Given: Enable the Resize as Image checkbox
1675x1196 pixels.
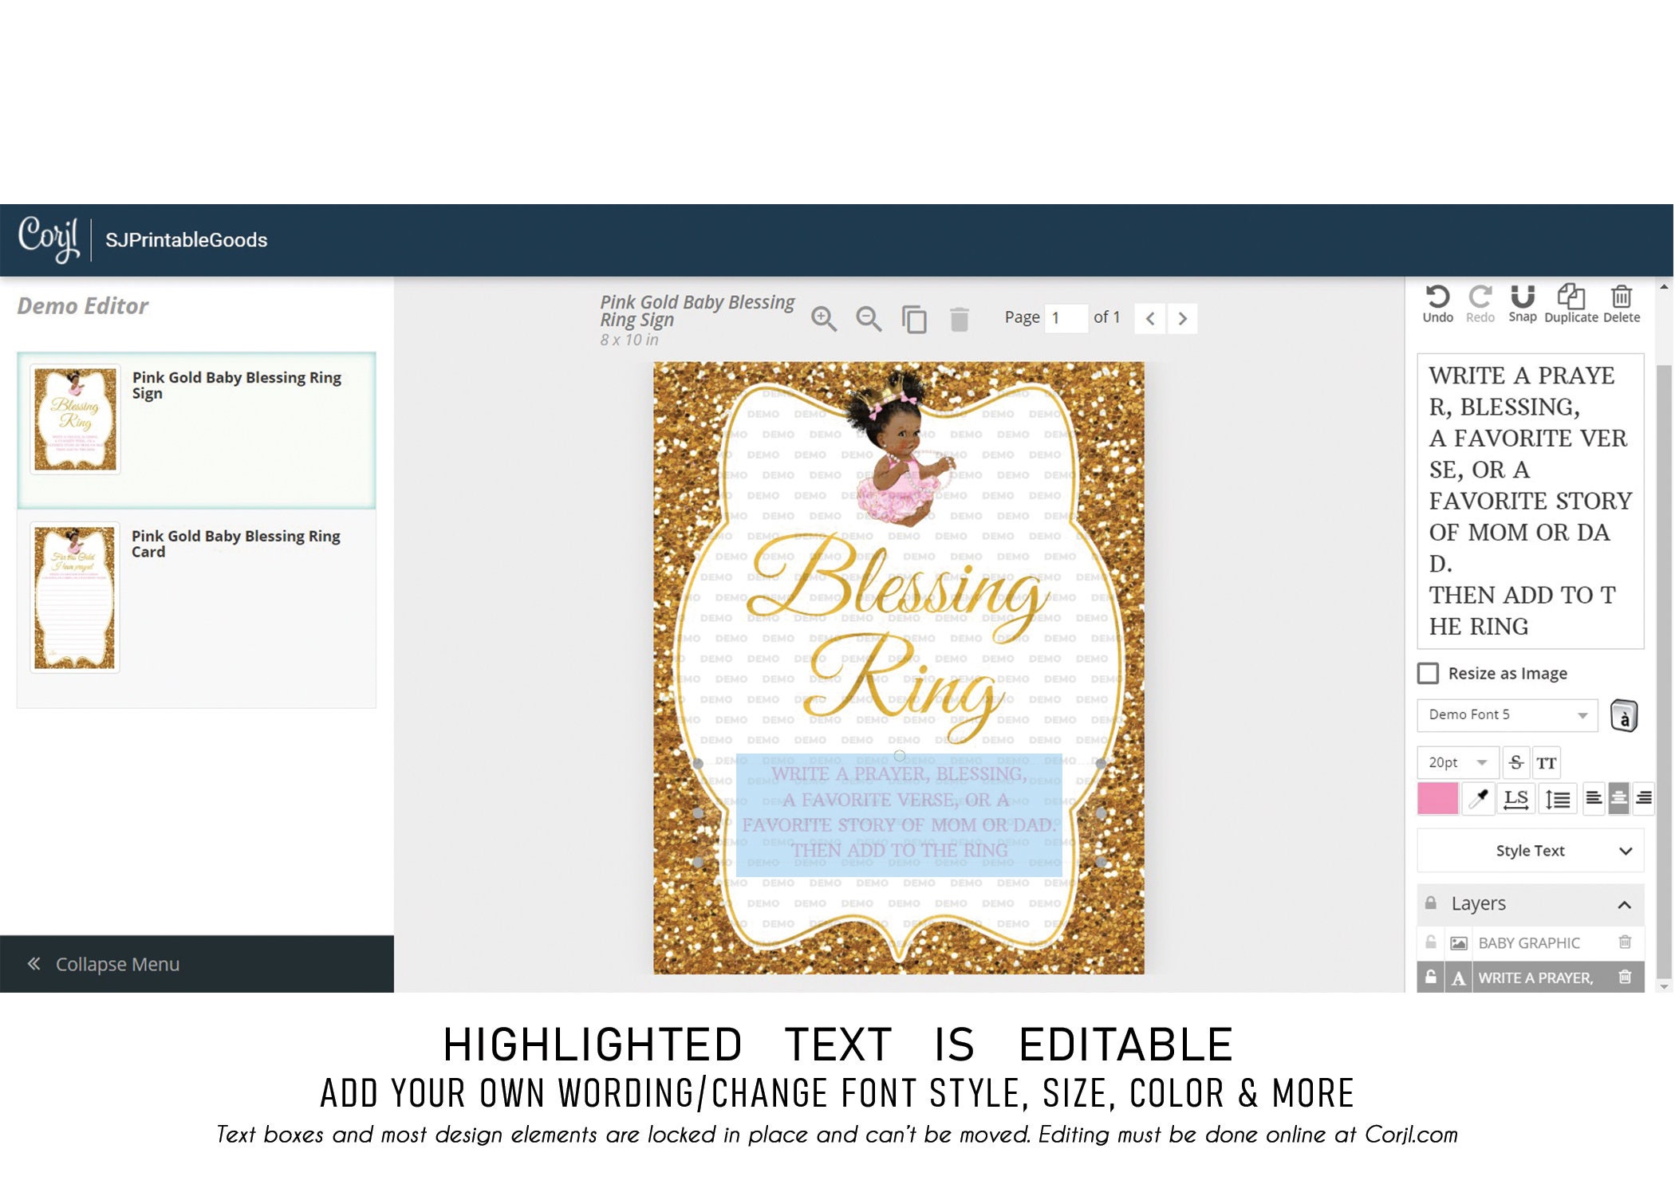Looking at the screenshot, I should click(1428, 674).
